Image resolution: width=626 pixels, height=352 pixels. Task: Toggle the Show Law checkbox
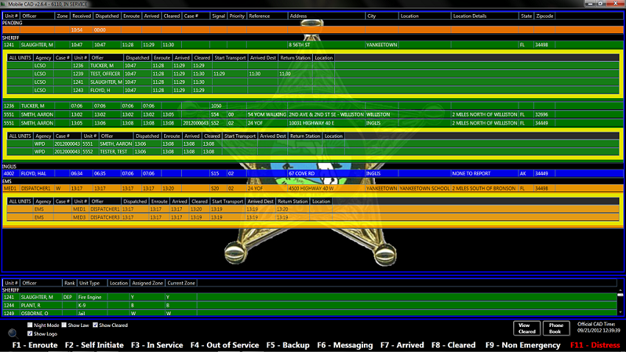pyautogui.click(x=64, y=325)
